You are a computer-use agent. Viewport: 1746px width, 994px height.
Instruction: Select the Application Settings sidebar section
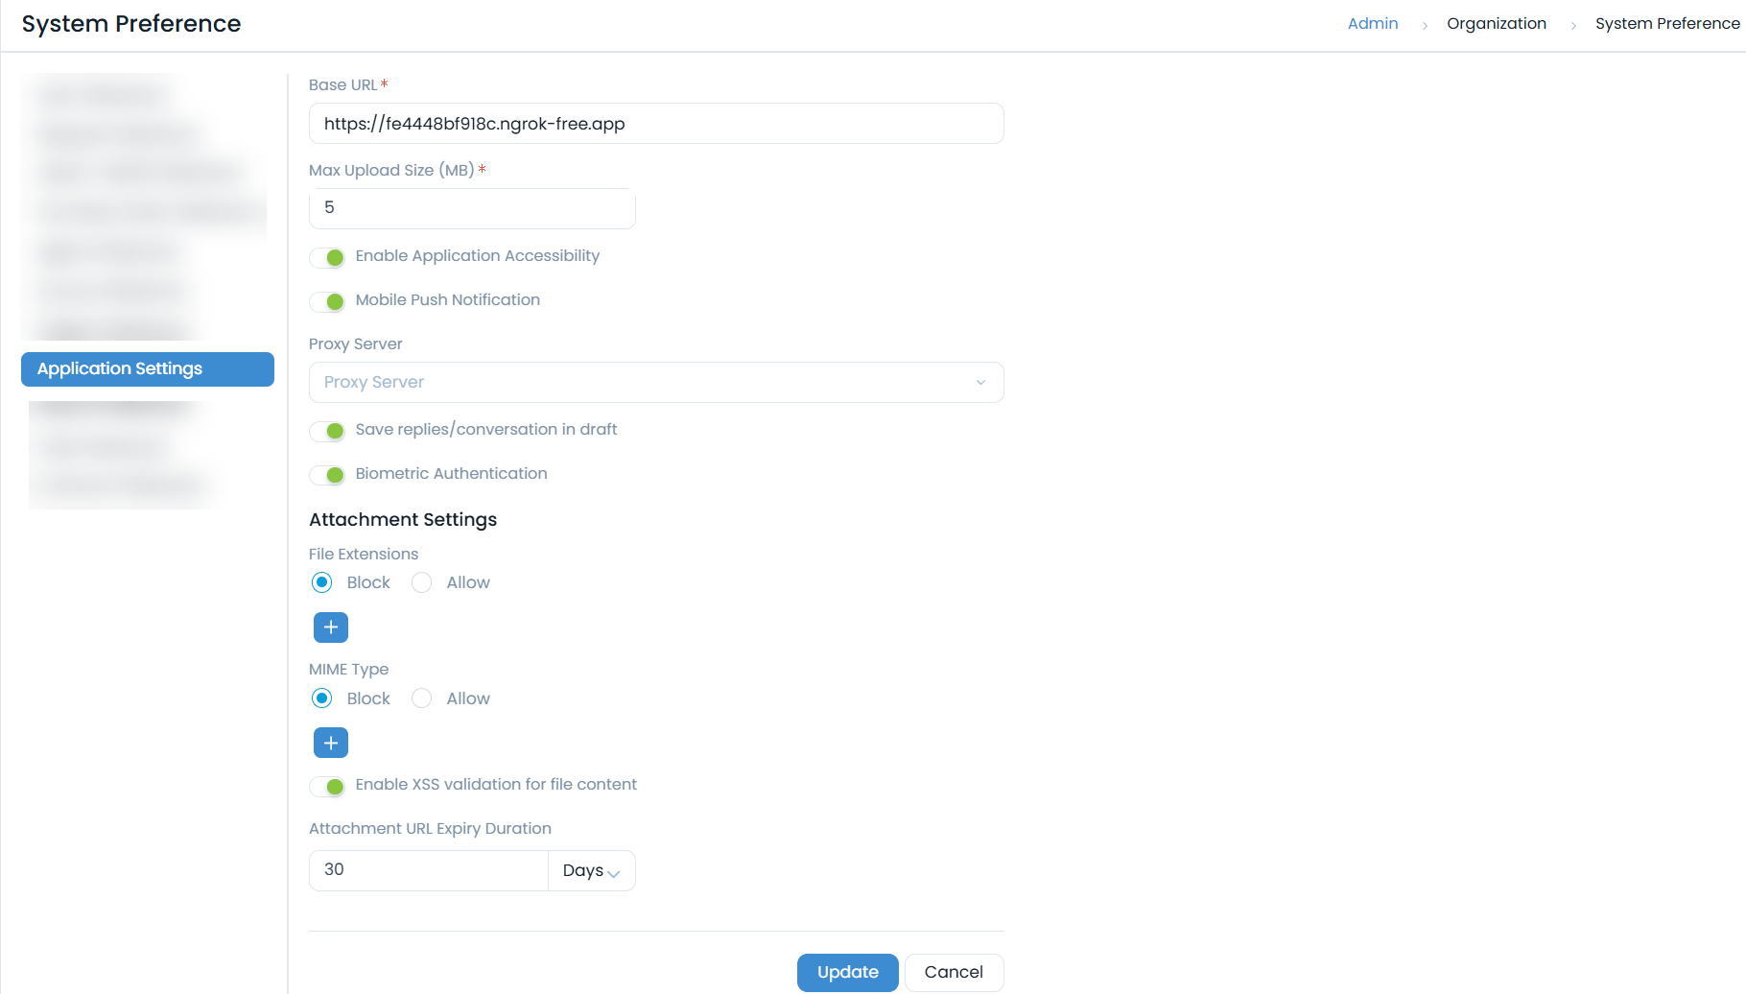(147, 368)
